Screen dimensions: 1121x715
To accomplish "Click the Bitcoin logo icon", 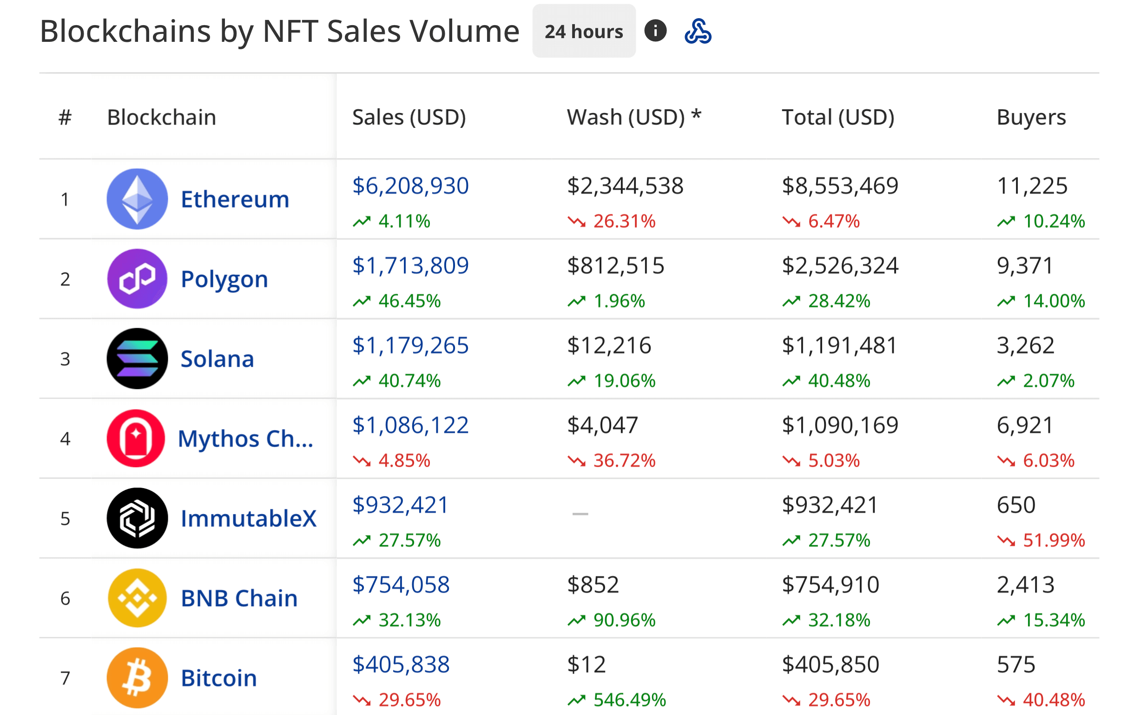I will pos(137,678).
